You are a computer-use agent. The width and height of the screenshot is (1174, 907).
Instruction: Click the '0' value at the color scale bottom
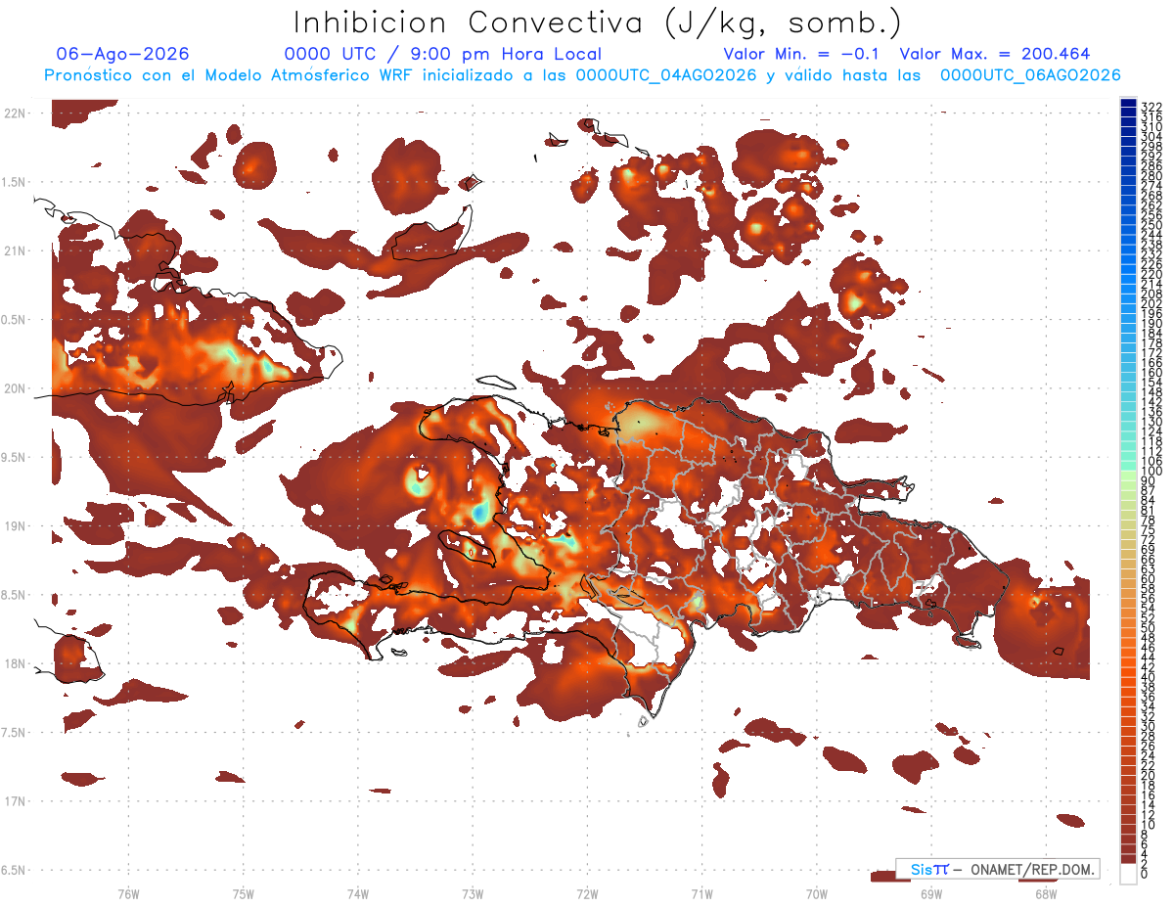pyautogui.click(x=1145, y=874)
